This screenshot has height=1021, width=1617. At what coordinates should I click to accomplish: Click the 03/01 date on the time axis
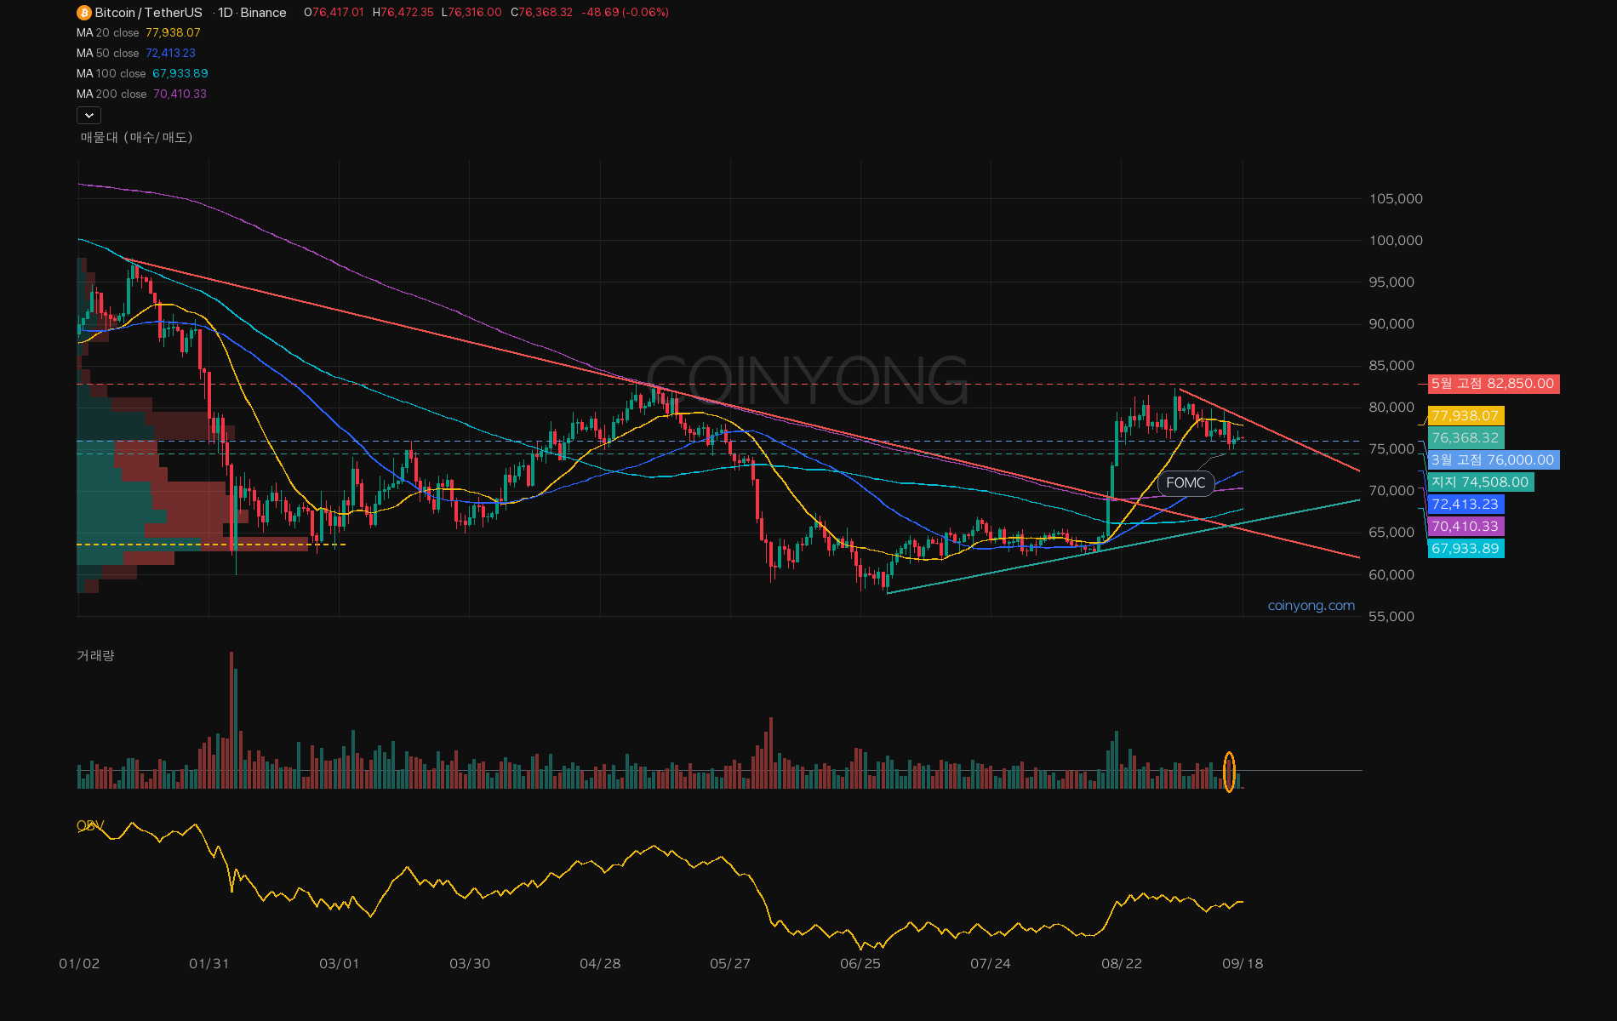point(340,964)
